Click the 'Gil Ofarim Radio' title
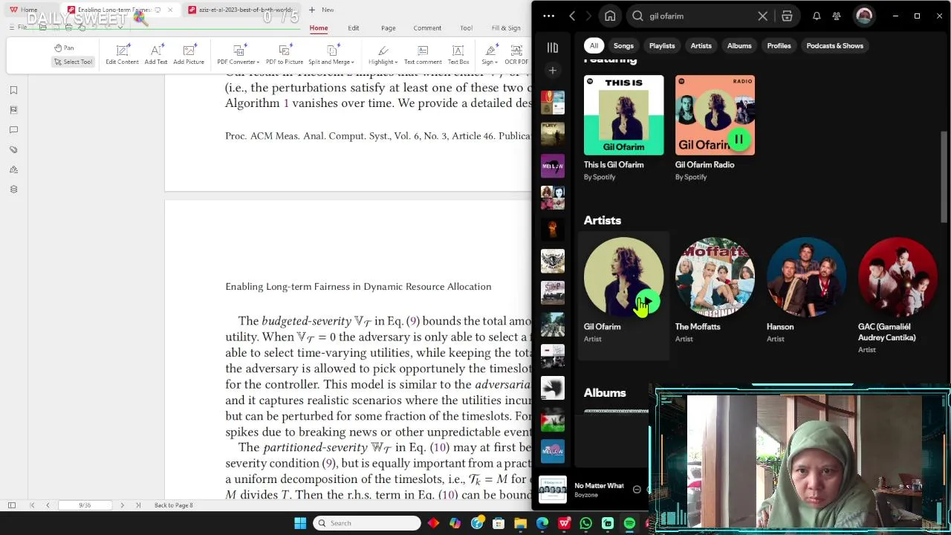Screen dimensions: 951x535 coord(704,165)
